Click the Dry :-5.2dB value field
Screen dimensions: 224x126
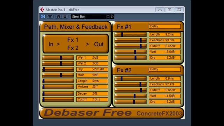click(x=164, y=102)
